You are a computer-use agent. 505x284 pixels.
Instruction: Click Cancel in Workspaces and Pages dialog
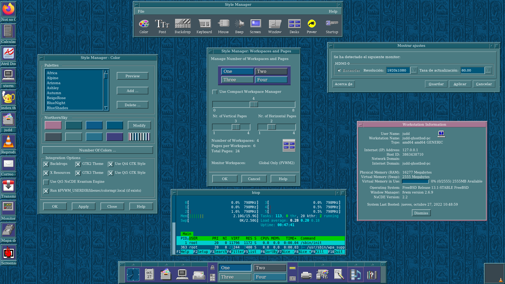(x=254, y=179)
